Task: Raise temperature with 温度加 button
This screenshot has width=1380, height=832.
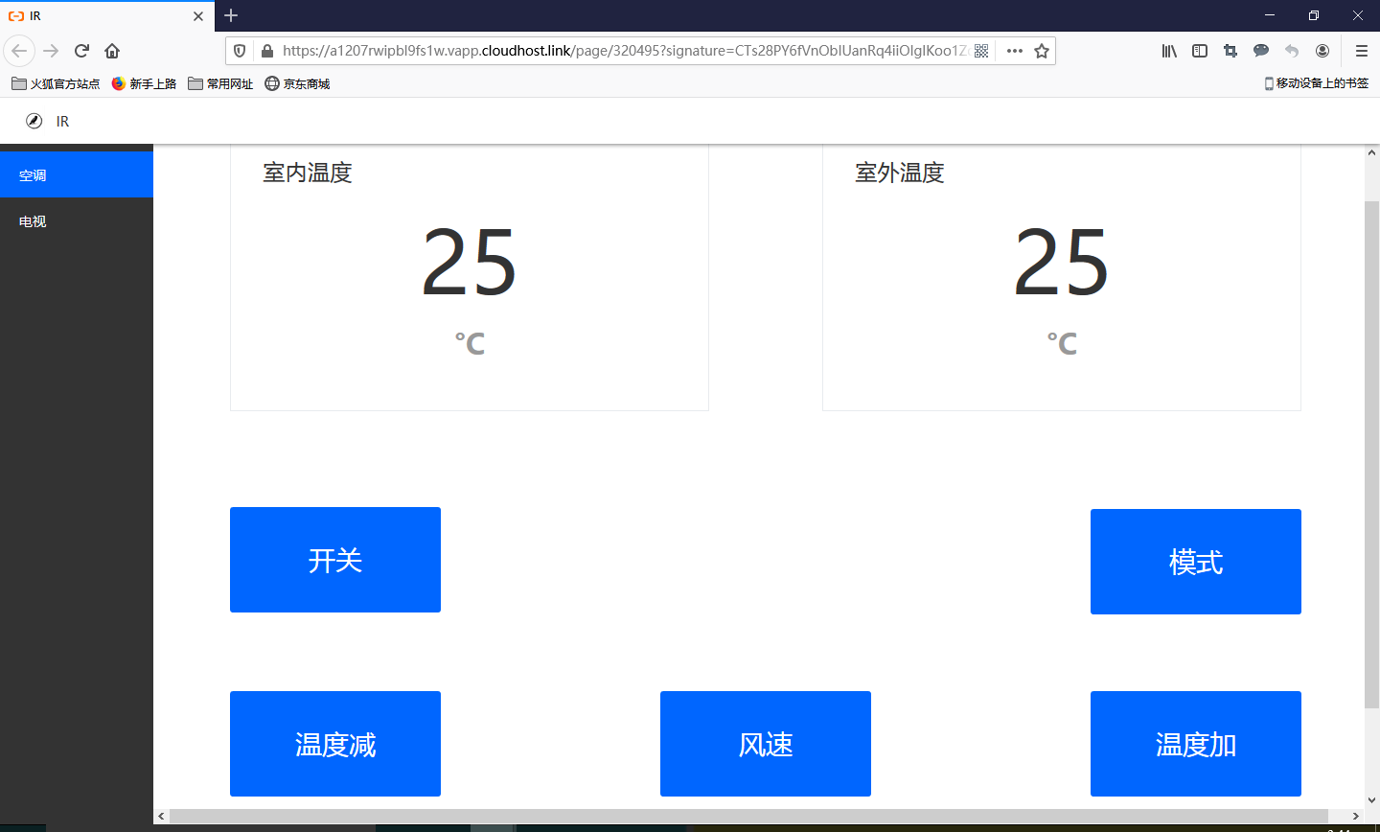Action: tap(1196, 744)
